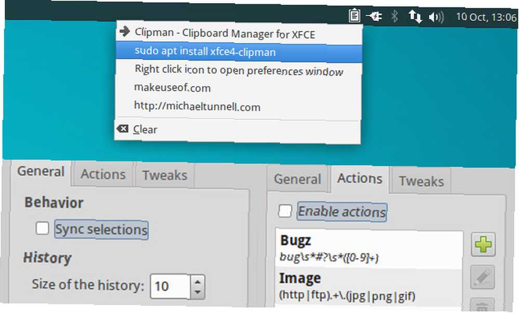Viewport: 519px width, 313px height.
Task: Open the clock showing 10 Oct, 13:06
Action: click(x=486, y=17)
